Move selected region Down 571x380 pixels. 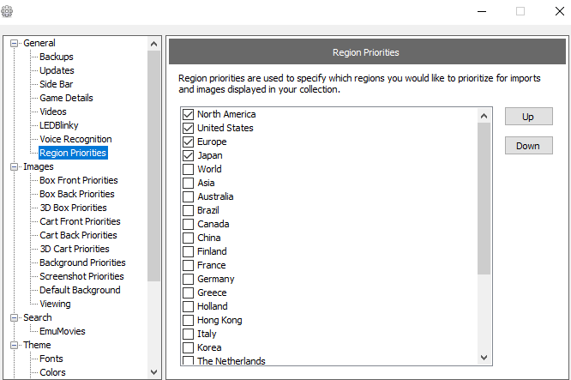[x=528, y=146]
